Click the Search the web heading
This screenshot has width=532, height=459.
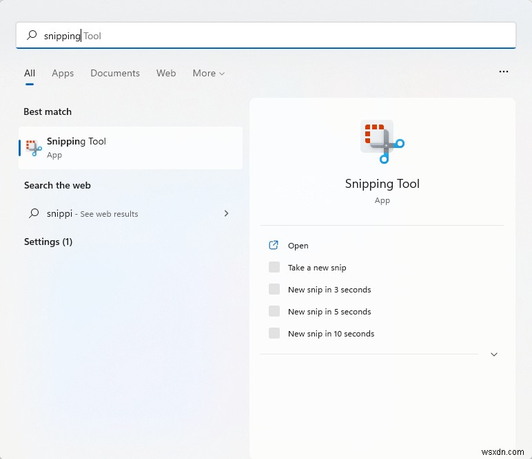click(57, 185)
